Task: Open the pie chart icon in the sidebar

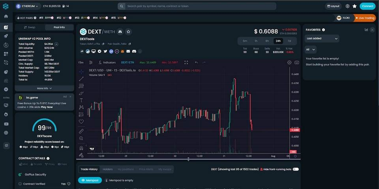Action: click(6, 72)
